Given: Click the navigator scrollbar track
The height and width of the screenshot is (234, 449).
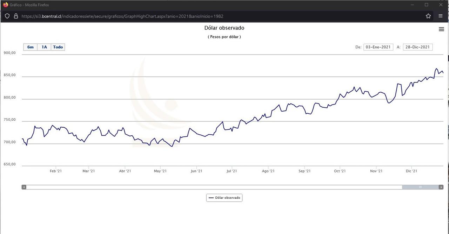Looking at the screenshot, I should (x=214, y=187).
